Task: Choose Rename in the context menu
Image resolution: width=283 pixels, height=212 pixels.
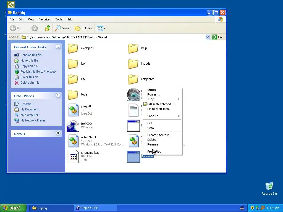Action: pyautogui.click(x=162, y=144)
